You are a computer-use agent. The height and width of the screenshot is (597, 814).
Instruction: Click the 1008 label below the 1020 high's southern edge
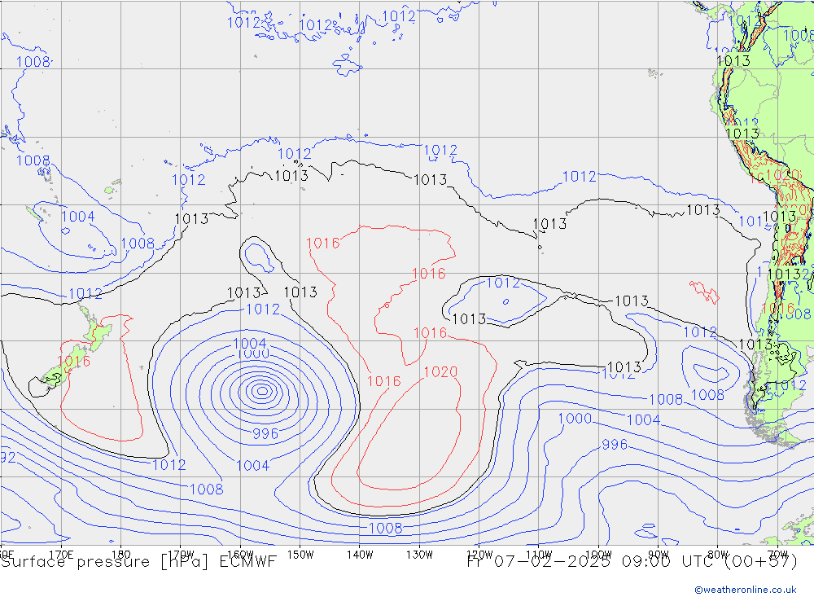tap(385, 529)
